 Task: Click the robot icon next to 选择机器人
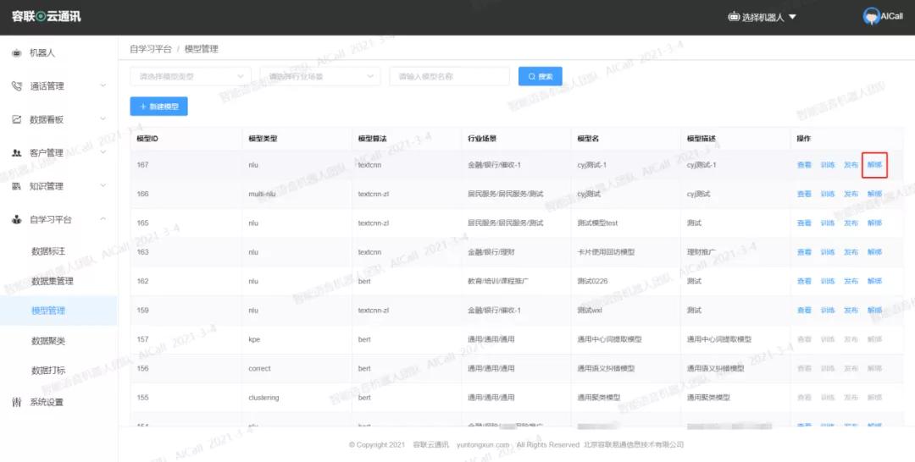click(x=734, y=17)
